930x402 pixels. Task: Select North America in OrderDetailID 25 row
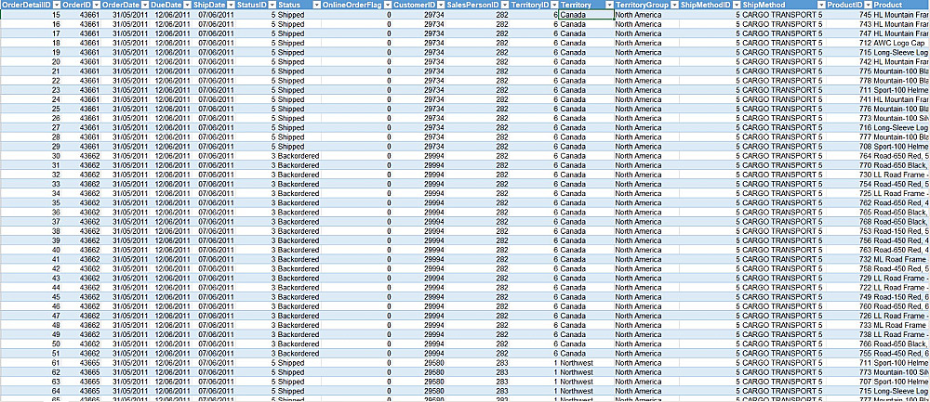coord(646,109)
